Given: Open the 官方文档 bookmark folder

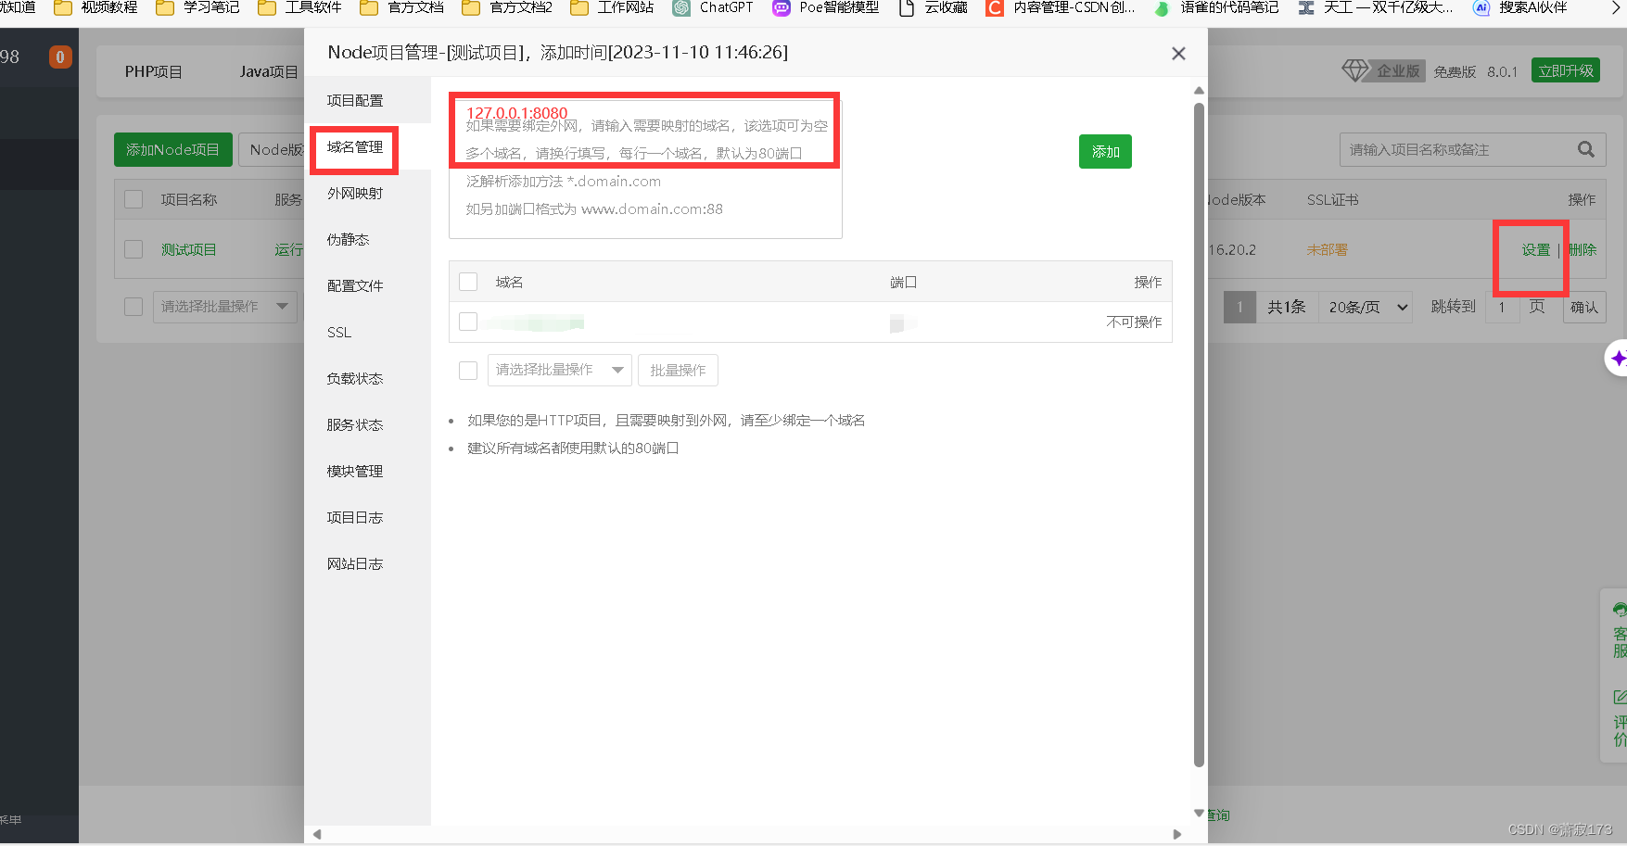Looking at the screenshot, I should pos(401,7).
